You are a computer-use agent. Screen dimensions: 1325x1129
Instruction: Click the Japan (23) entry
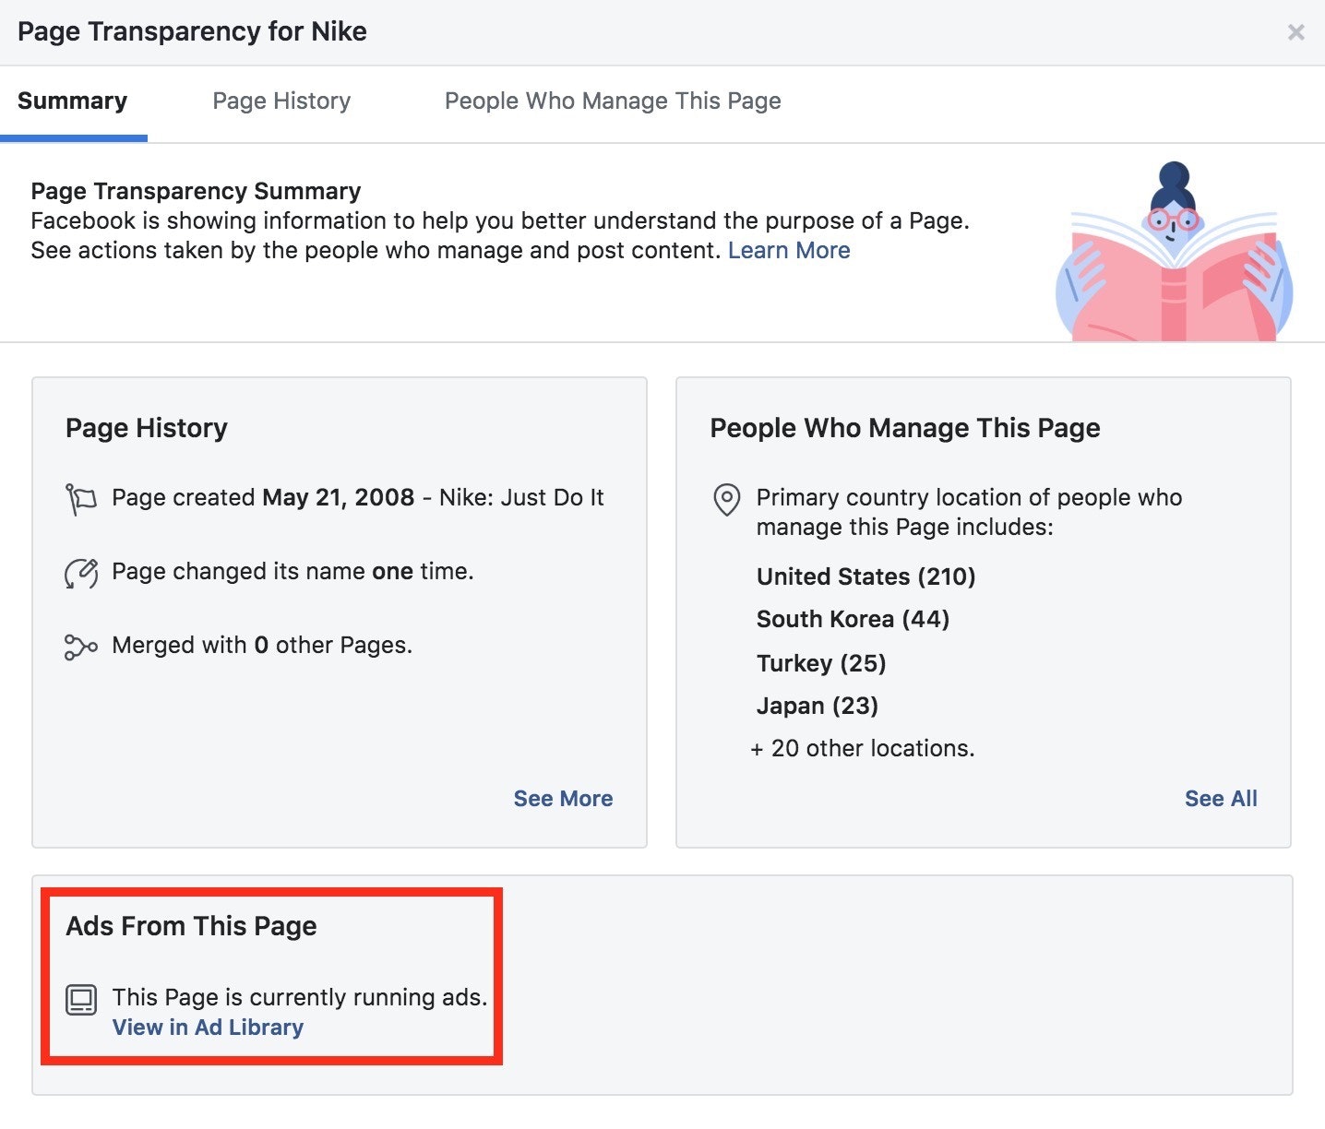pyautogui.click(x=817, y=706)
